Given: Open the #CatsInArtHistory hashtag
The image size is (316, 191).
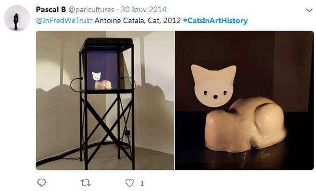Looking at the screenshot, I should click(x=215, y=21).
